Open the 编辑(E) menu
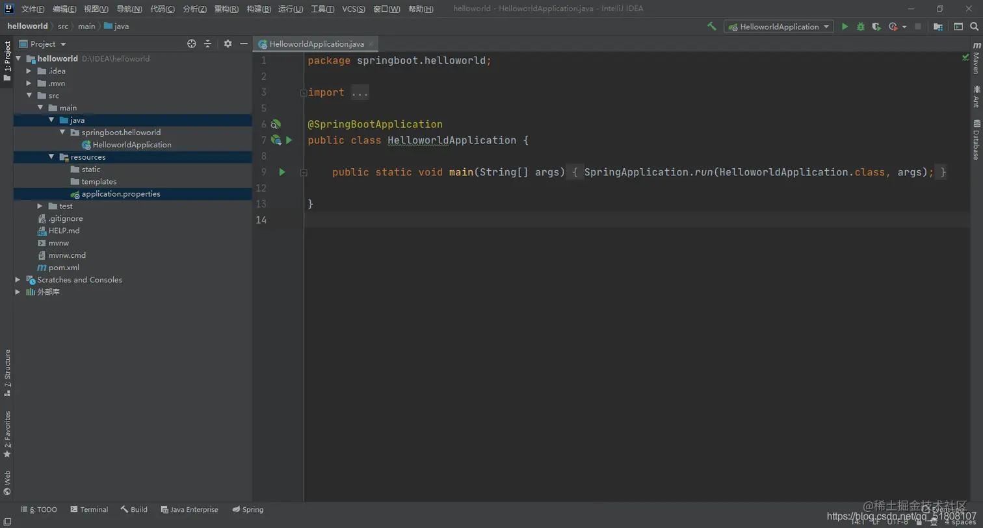 [x=64, y=9]
